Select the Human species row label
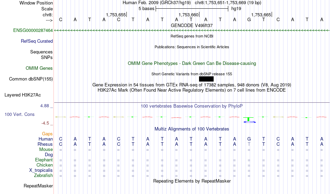This screenshot has height=194, width=330. click(x=46, y=139)
